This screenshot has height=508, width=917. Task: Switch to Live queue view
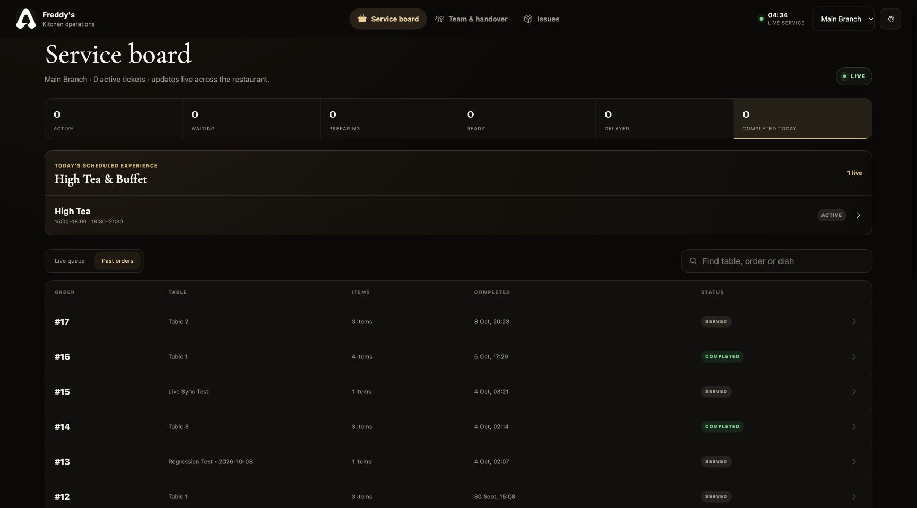point(70,261)
